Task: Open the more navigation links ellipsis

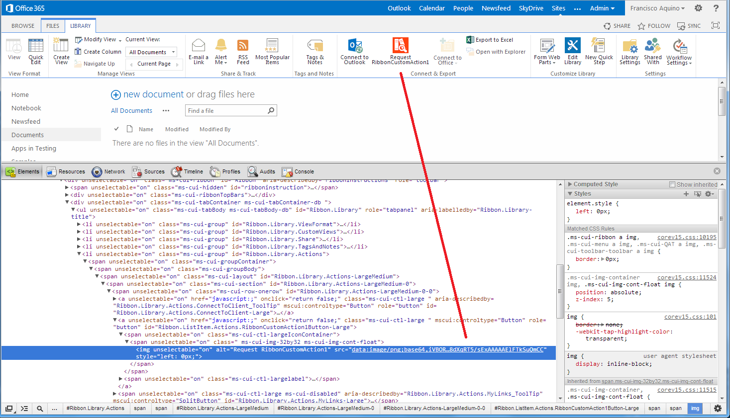Action: (x=577, y=8)
